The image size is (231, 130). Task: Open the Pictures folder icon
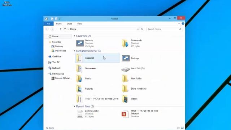(79, 88)
